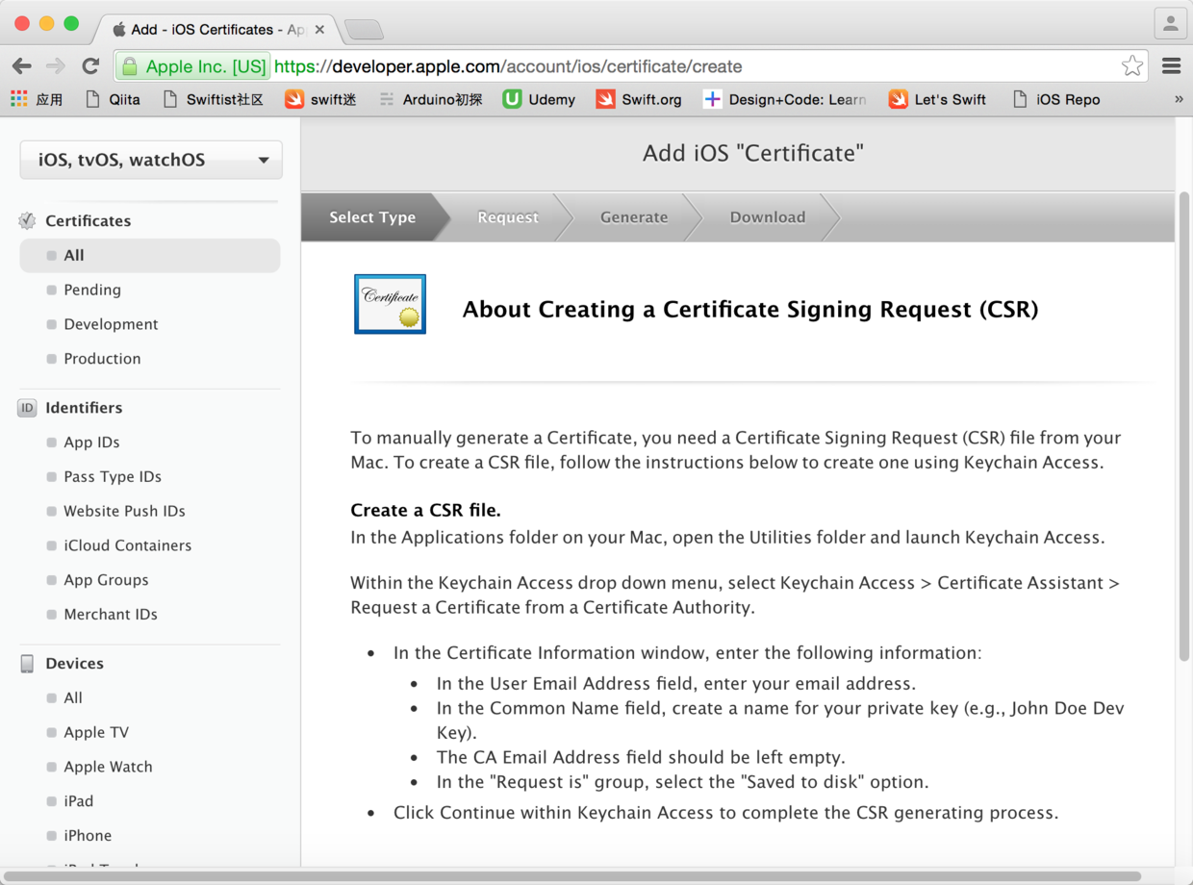The width and height of the screenshot is (1193, 885).
Task: Click the Add iOS "Certificate" page title
Action: tap(753, 153)
